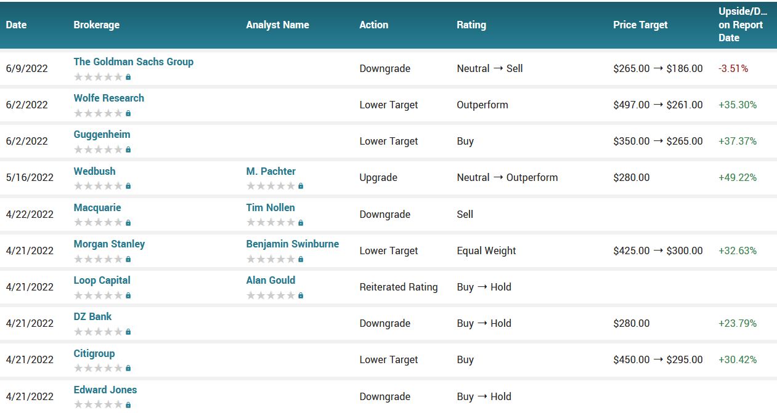The image size is (777, 413).
Task: Open Alan Gould analyst profile link
Action: 271,280
